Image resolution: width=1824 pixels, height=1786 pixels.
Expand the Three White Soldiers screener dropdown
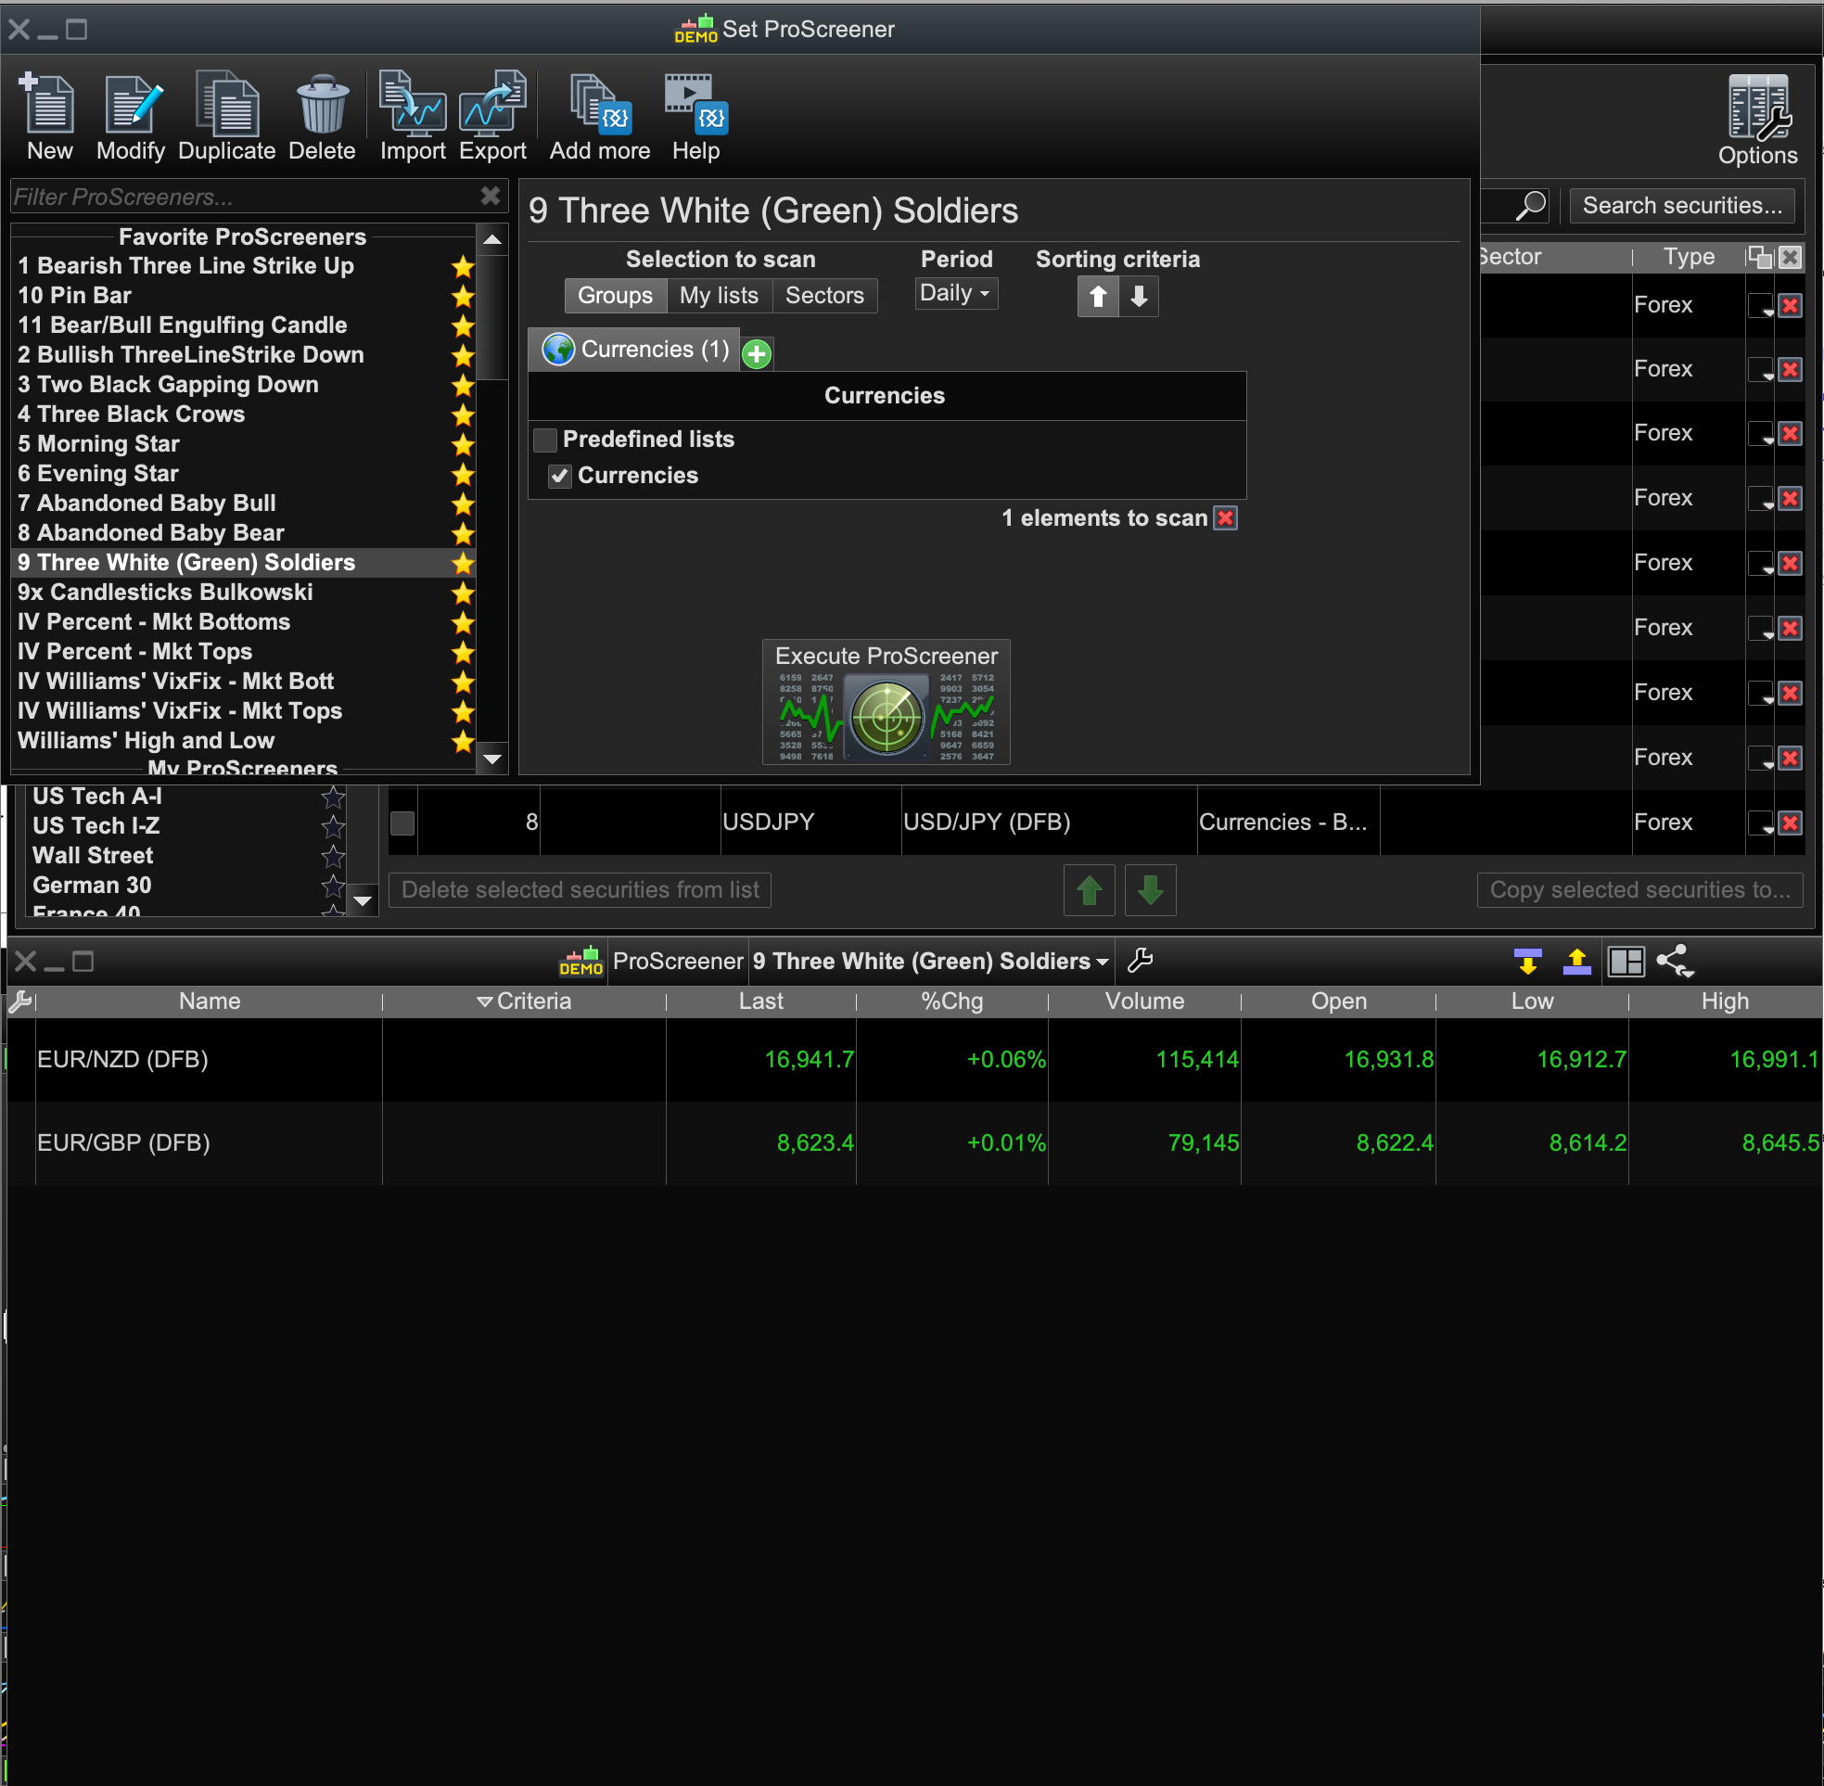(1102, 962)
